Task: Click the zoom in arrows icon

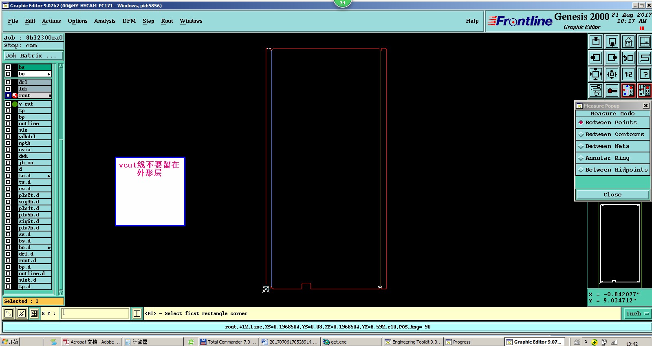Action: (596, 74)
